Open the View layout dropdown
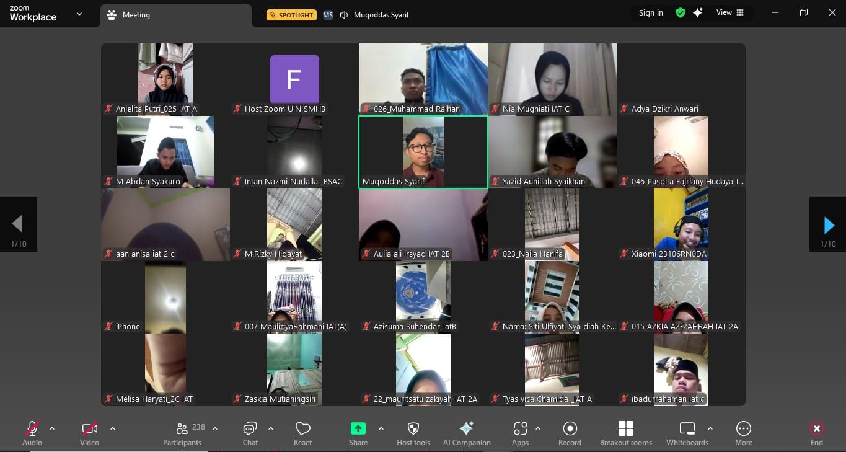Screen dimensions: 846x452 [729, 13]
